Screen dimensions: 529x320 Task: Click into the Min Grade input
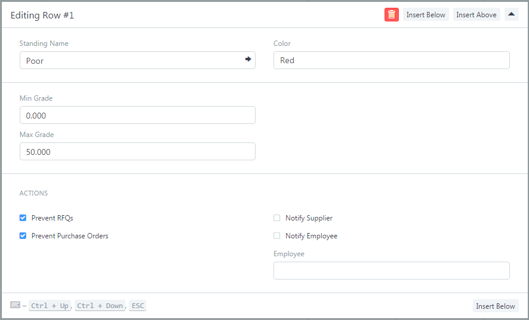pyautogui.click(x=137, y=115)
